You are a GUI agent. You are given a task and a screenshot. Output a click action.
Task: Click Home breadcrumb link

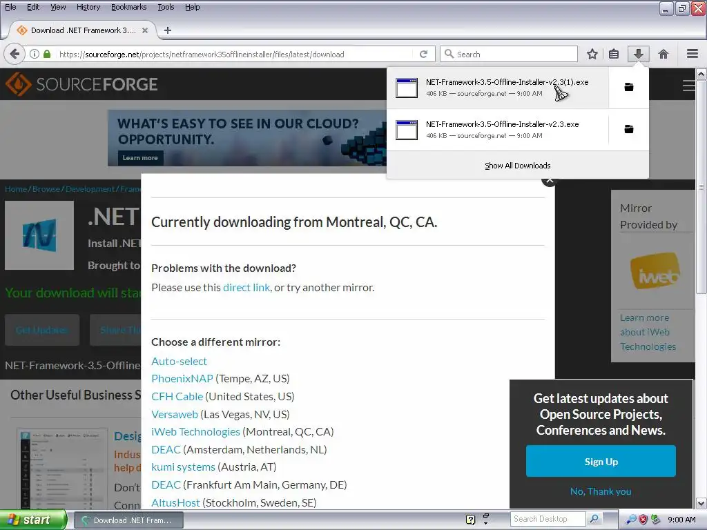(x=16, y=189)
